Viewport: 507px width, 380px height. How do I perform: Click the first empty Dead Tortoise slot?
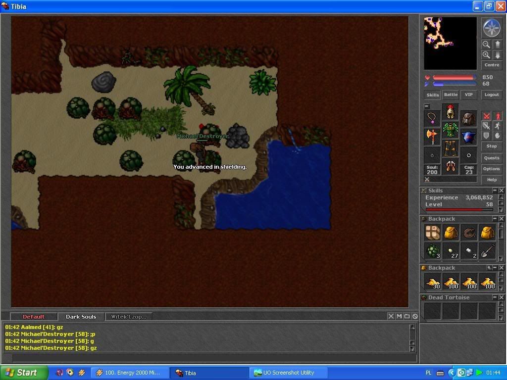click(x=432, y=311)
